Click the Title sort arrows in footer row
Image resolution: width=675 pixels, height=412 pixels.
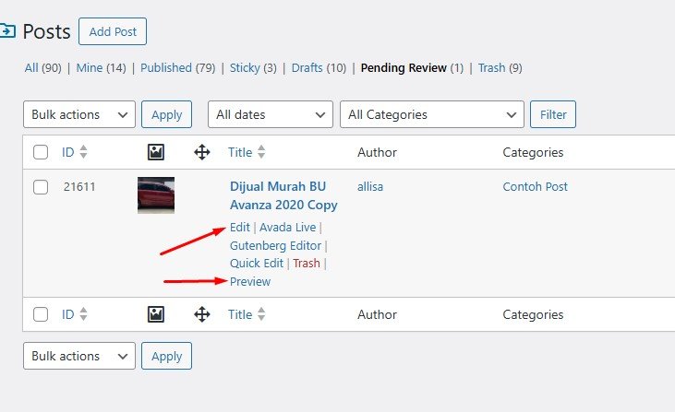261,314
